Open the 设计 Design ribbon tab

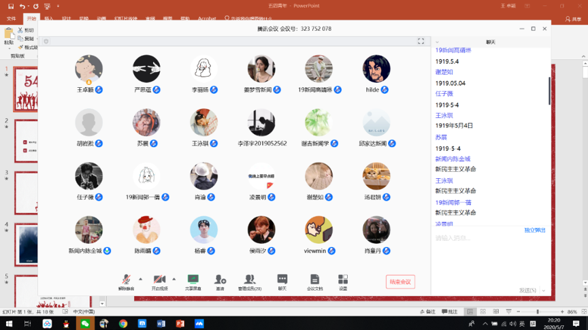pos(67,18)
